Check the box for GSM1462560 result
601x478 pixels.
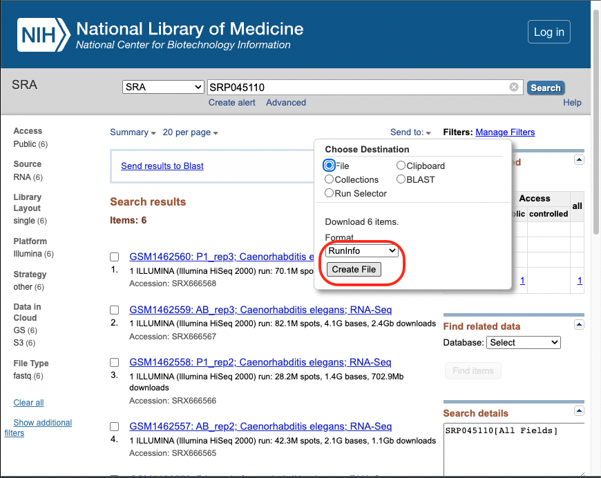click(114, 257)
